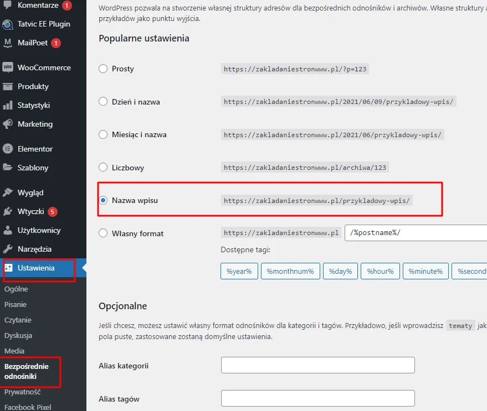Image resolution: width=487 pixels, height=411 pixels.
Task: Switch to the Media settings page
Action: 14,351
